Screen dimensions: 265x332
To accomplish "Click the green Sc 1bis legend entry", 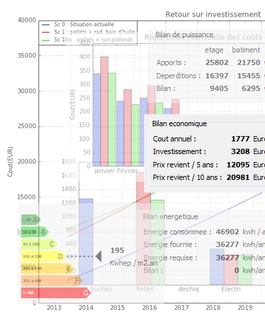I will 87,40.
